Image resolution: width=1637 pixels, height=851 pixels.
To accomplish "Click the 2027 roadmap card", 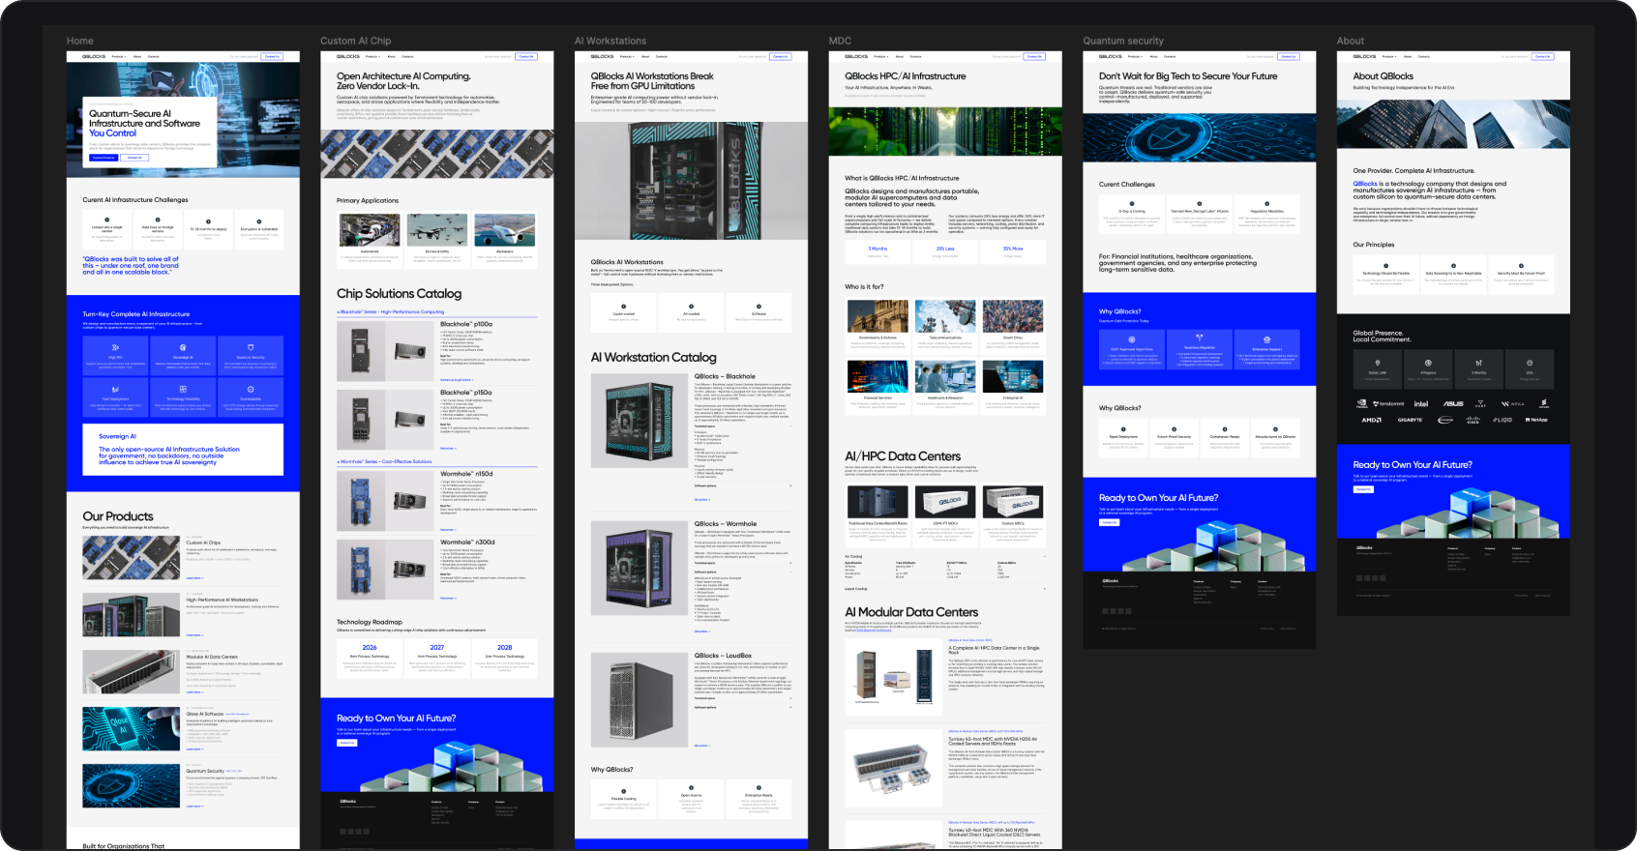I will (x=437, y=659).
